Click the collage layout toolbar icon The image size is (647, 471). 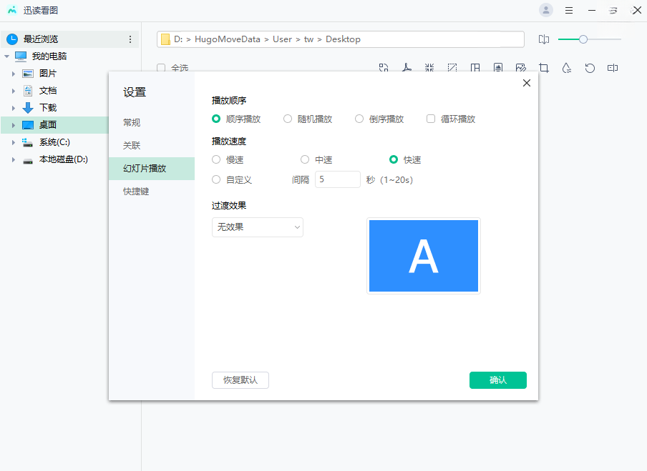pyautogui.click(x=475, y=68)
